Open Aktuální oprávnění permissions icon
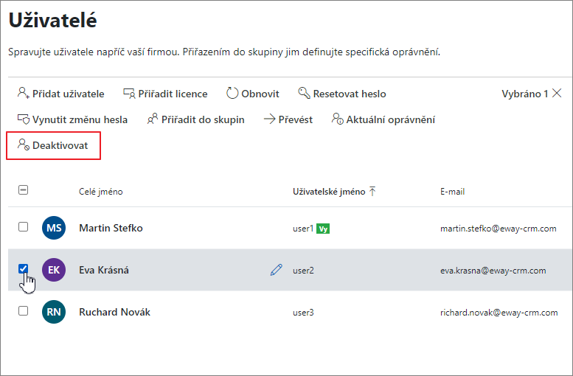The height and width of the screenshot is (376, 573). pos(337,119)
